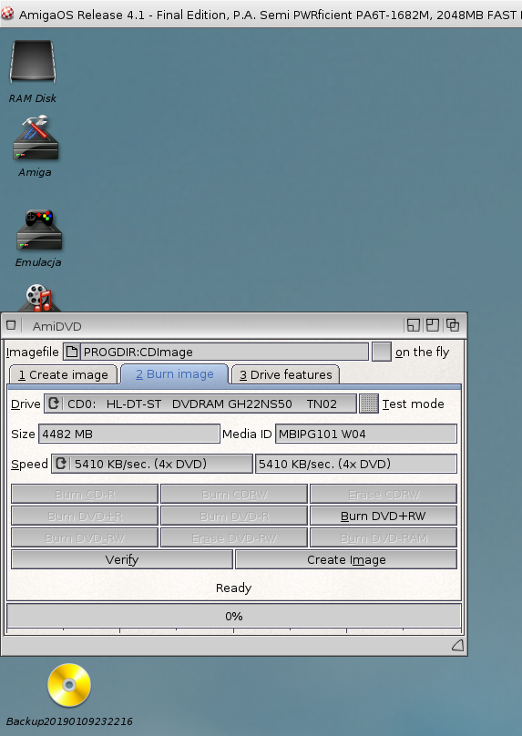Click the disabled Burn CD-R button
The height and width of the screenshot is (736, 522).
pyautogui.click(x=85, y=494)
